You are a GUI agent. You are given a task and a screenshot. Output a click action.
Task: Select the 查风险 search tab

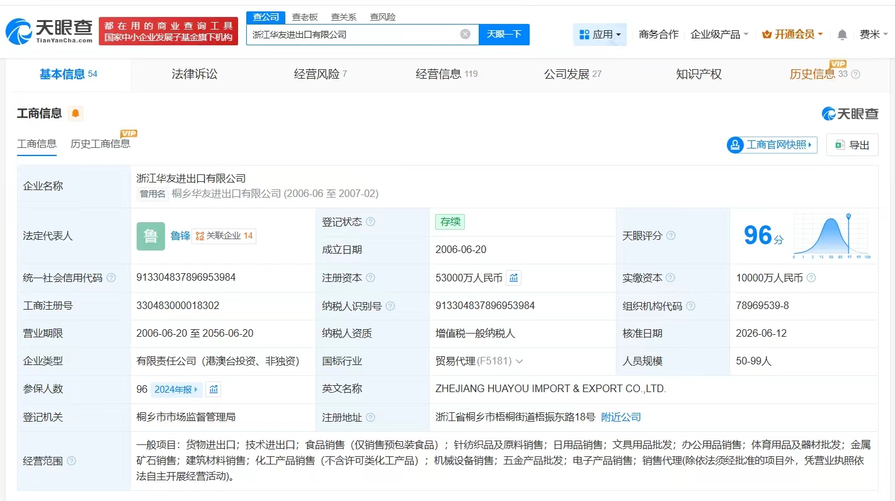383,17
